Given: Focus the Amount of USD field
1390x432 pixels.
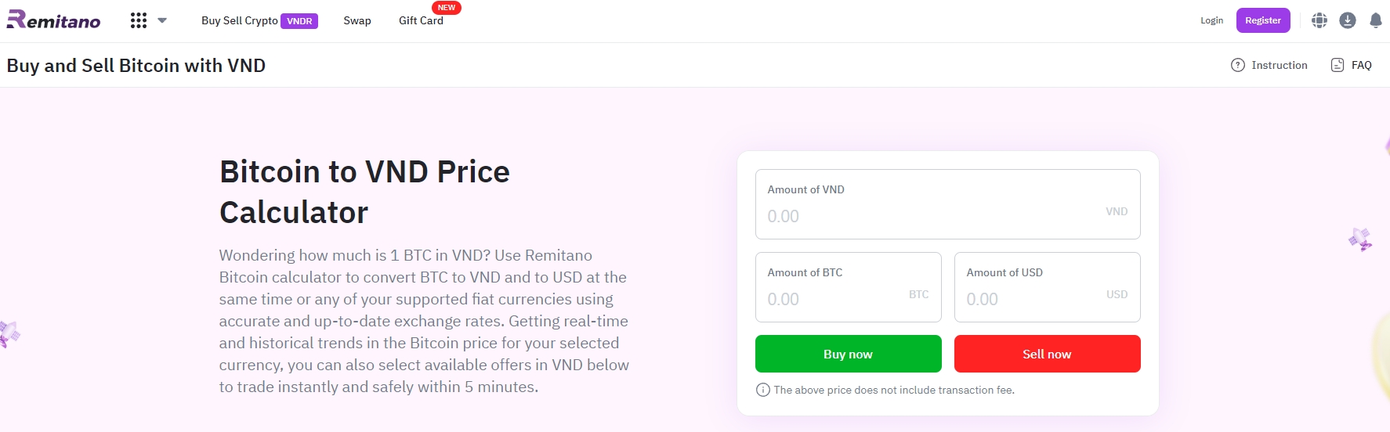Looking at the screenshot, I should [1048, 287].
